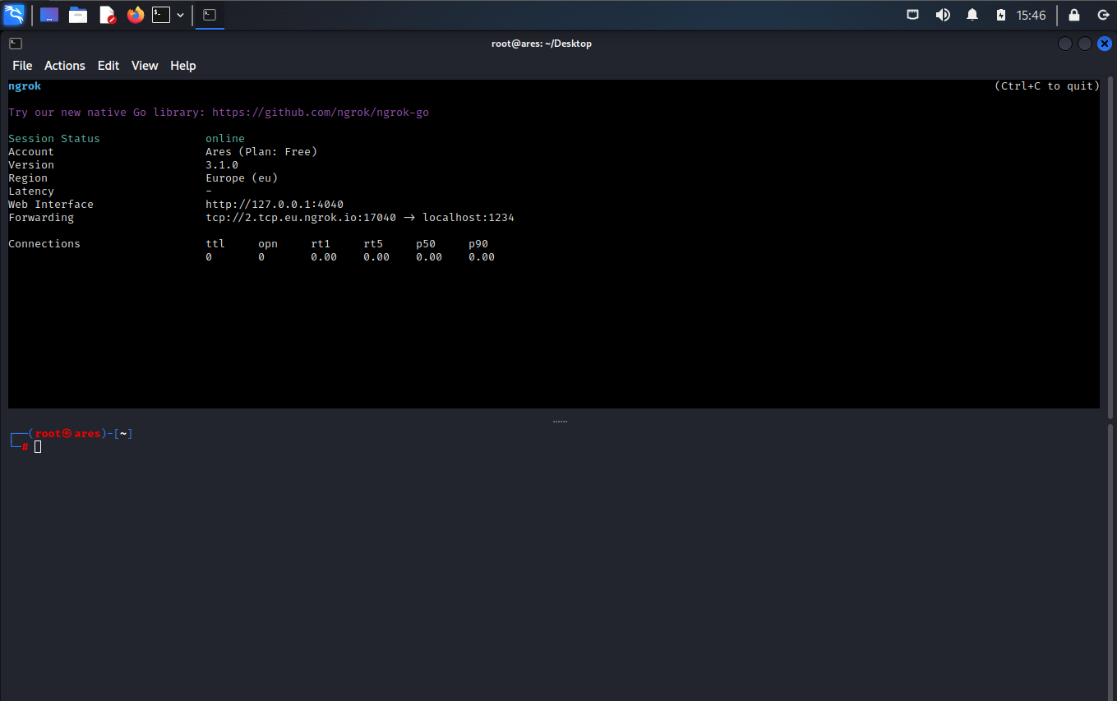Viewport: 1117px width, 701px height.
Task: Open the terminal emulator launcher in panel
Action: [161, 15]
